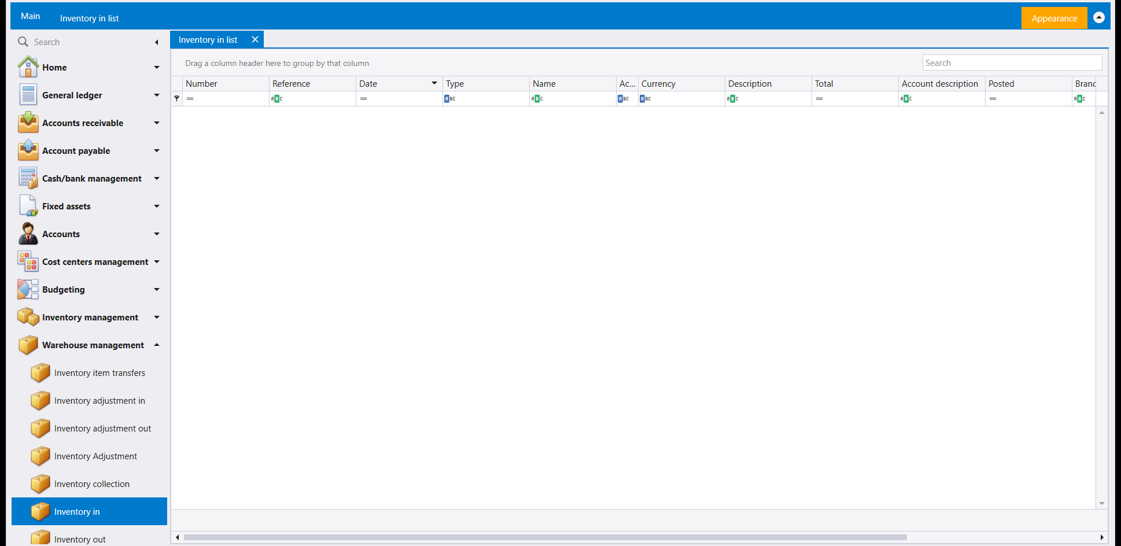Click the Account payable icon
Viewport: 1121px width, 546px height.
coord(28,150)
